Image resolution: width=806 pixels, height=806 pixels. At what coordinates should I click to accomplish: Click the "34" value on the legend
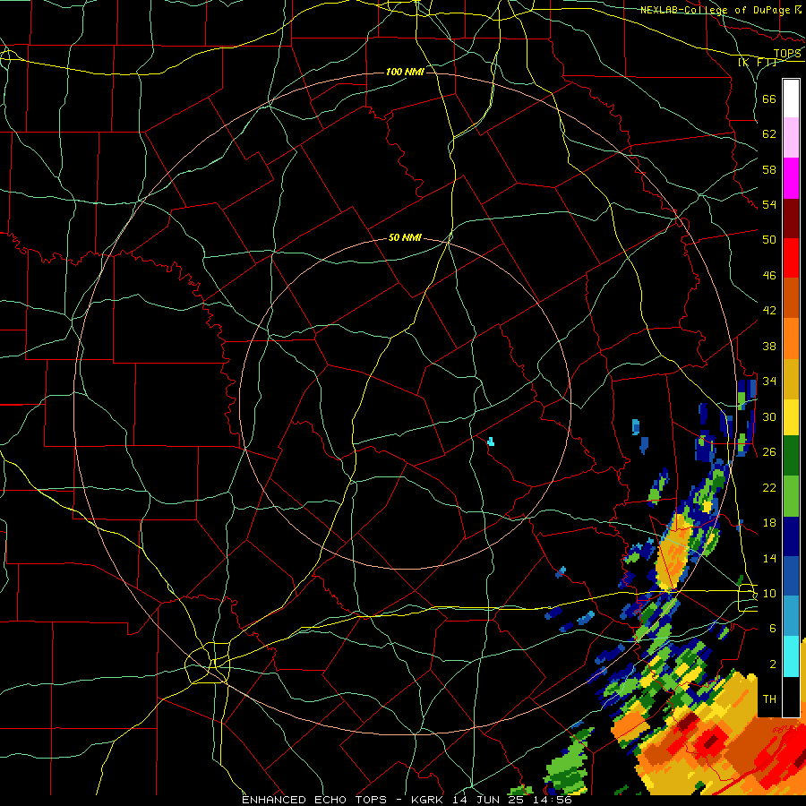point(769,382)
